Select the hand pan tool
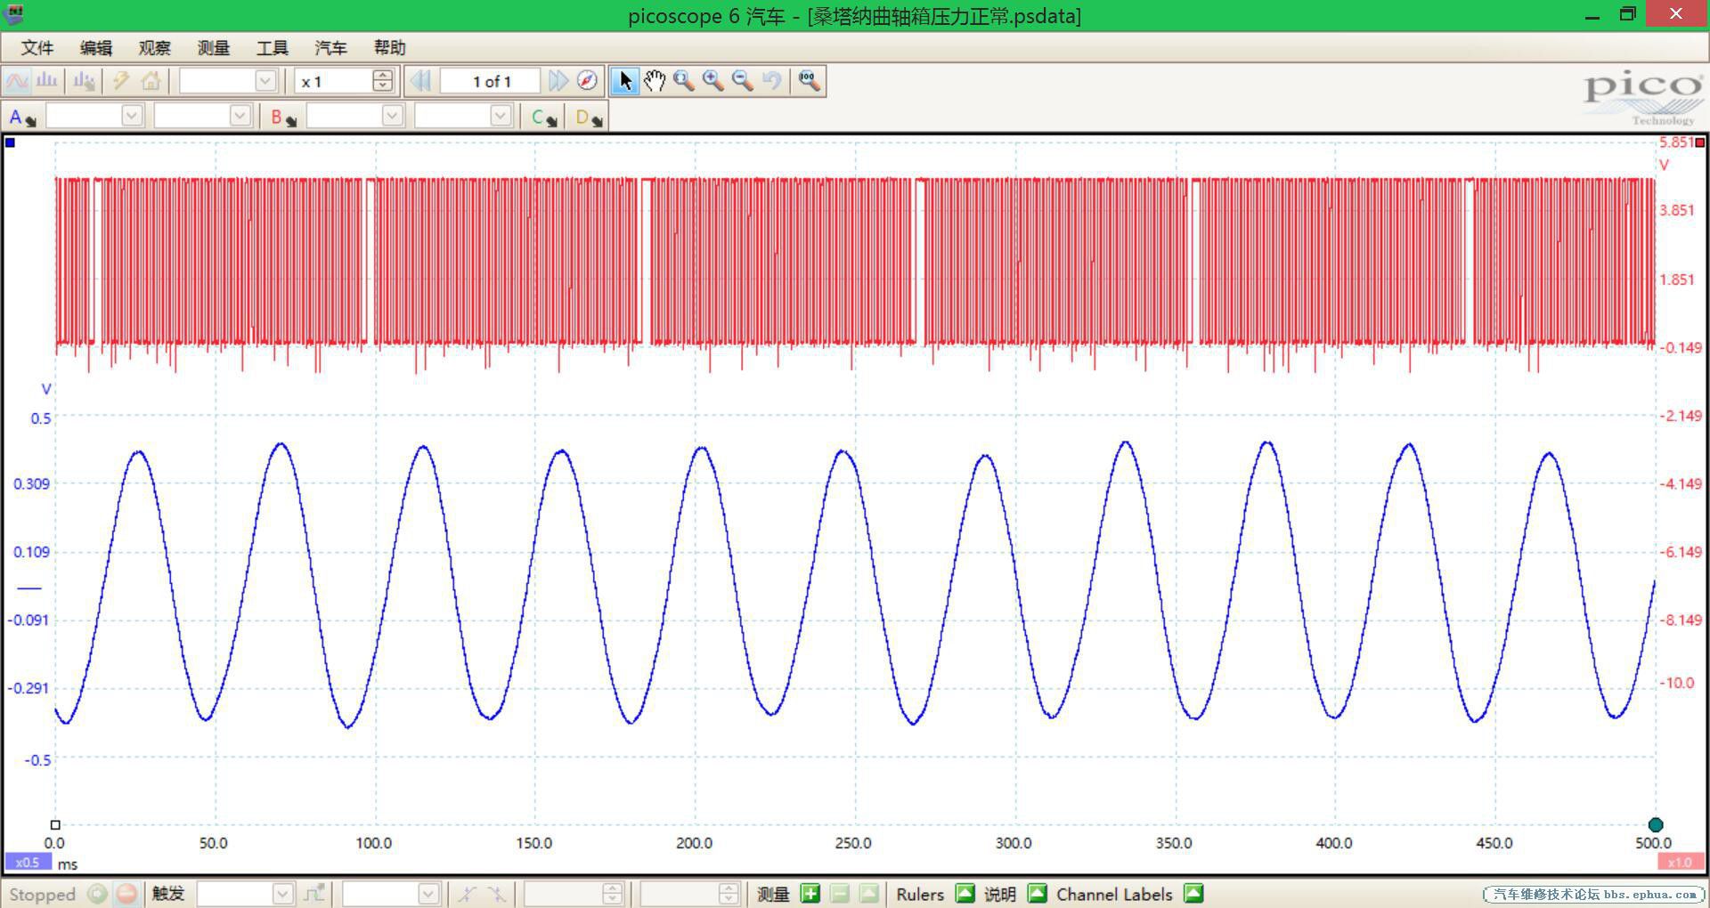The width and height of the screenshot is (1710, 908). pos(655,81)
